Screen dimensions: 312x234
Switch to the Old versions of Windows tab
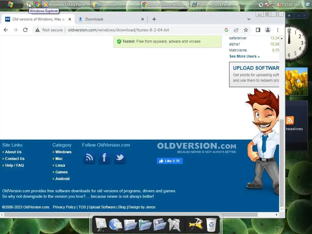[38, 19]
